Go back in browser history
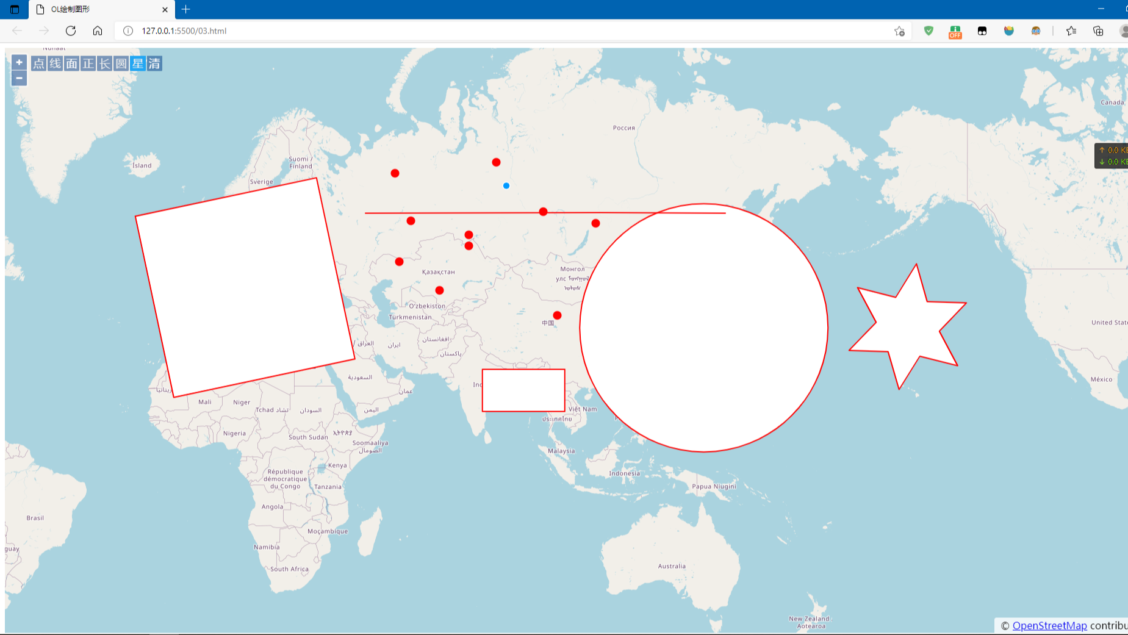 17,30
